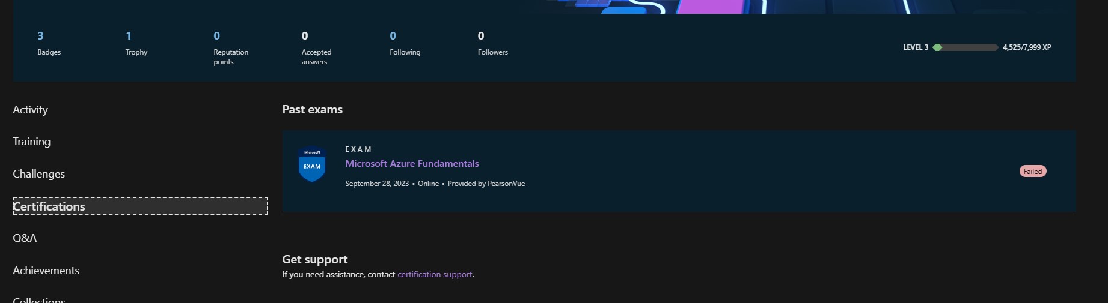
Task: Click the LEVEL 3 label
Action: coord(915,47)
